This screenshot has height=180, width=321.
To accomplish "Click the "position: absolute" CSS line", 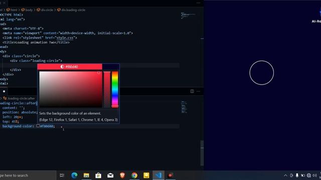I will coord(20,112).
